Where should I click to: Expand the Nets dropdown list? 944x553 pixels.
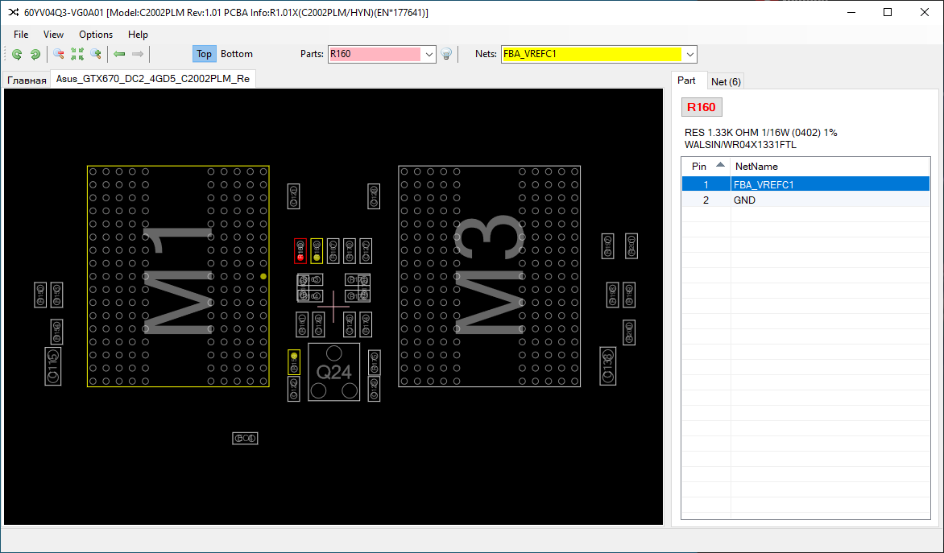689,55
